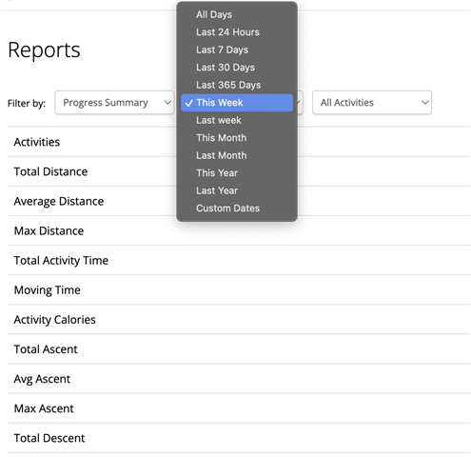Click the All Activities chevron arrow
Screen dimensions: 471x457
pos(425,103)
